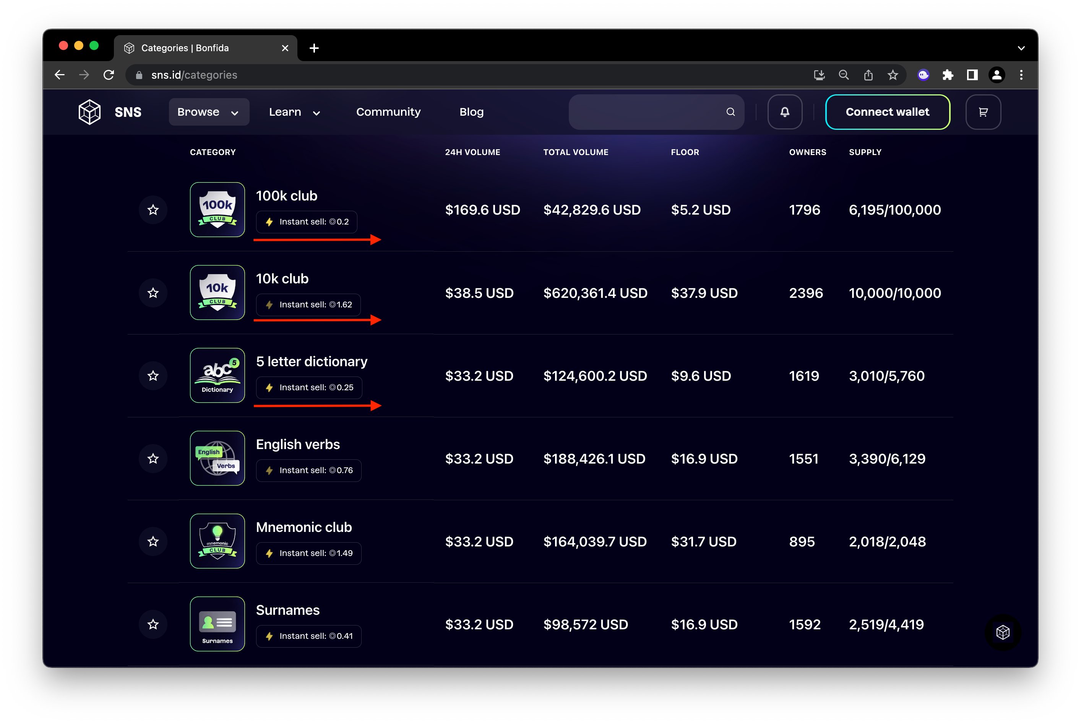The width and height of the screenshot is (1081, 724).
Task: Click the notification bell icon
Action: [x=784, y=112]
